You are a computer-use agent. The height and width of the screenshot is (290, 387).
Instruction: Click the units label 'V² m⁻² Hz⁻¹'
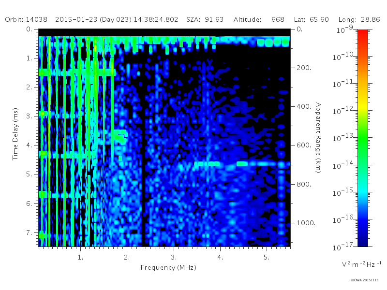coord(361,264)
